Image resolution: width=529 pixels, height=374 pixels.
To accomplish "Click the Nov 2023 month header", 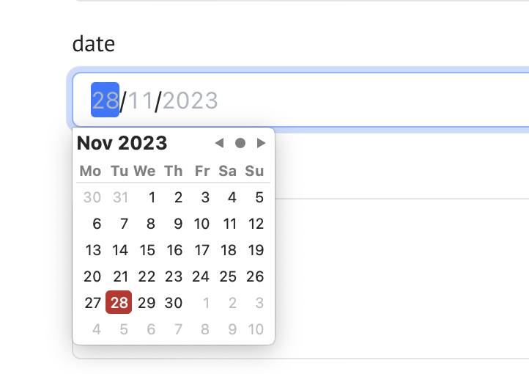I will [122, 143].
